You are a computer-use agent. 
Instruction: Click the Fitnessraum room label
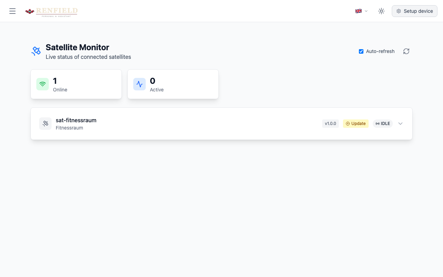point(69,128)
